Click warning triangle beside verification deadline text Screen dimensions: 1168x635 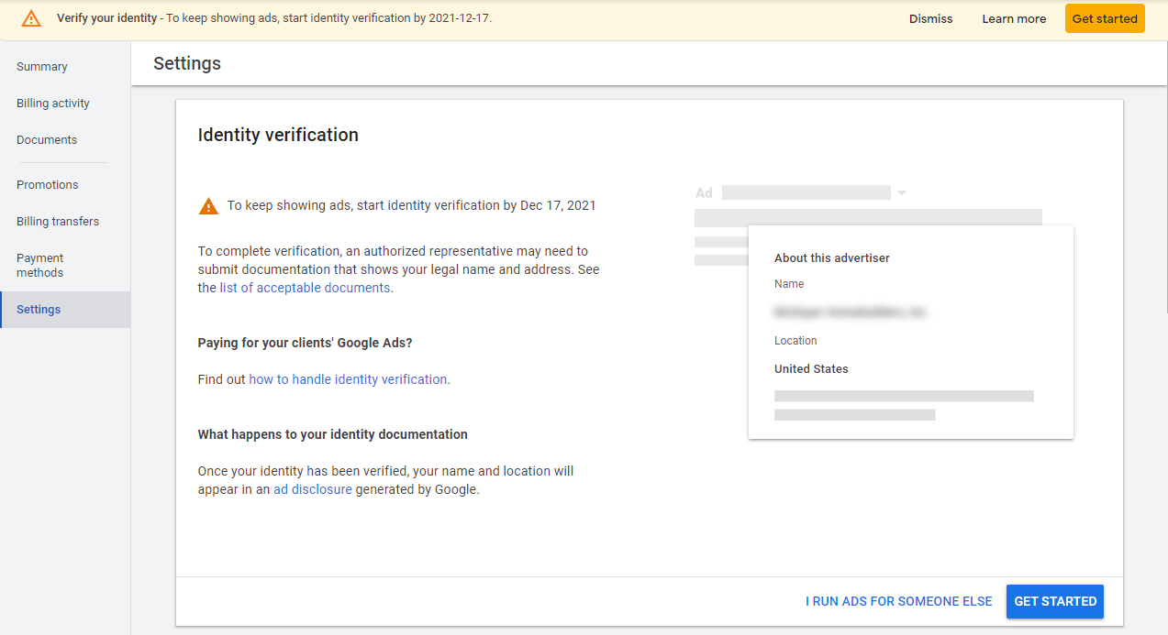coord(208,206)
